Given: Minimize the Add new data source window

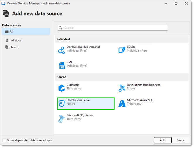Looking at the screenshot, I should 166,4.
